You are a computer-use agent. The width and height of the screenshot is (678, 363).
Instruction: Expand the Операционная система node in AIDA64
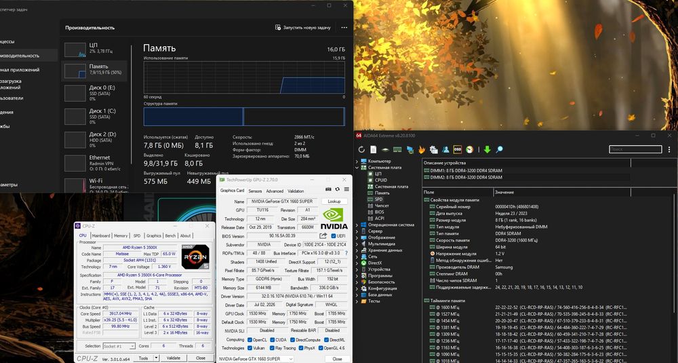point(357,225)
